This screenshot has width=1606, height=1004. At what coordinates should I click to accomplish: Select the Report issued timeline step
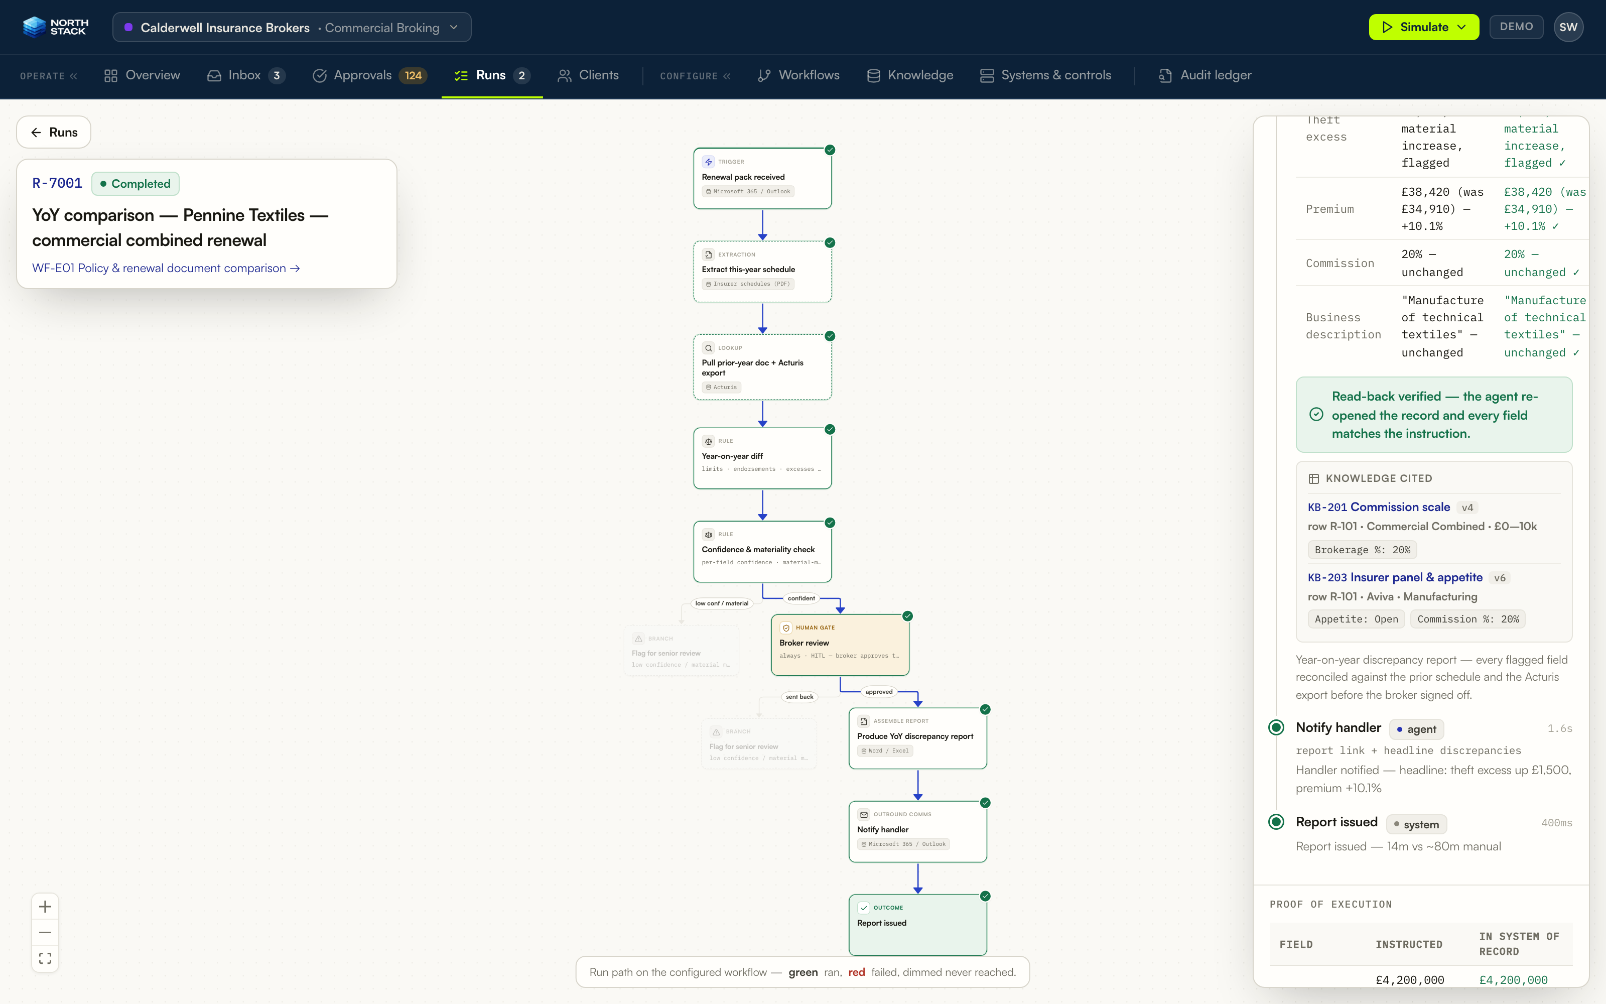pos(1336,822)
